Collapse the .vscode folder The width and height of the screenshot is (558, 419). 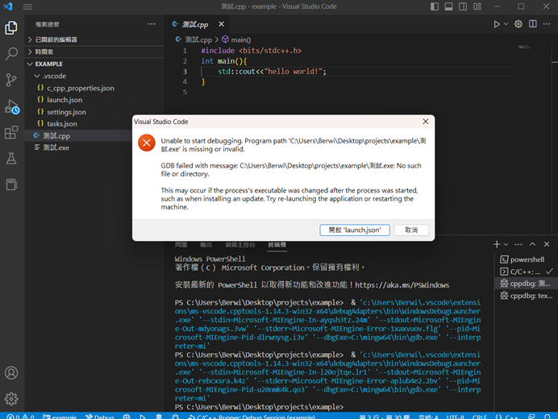click(94, 76)
